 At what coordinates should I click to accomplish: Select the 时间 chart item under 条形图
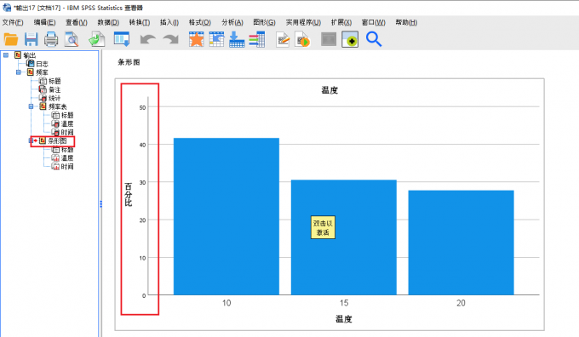pyautogui.click(x=66, y=167)
